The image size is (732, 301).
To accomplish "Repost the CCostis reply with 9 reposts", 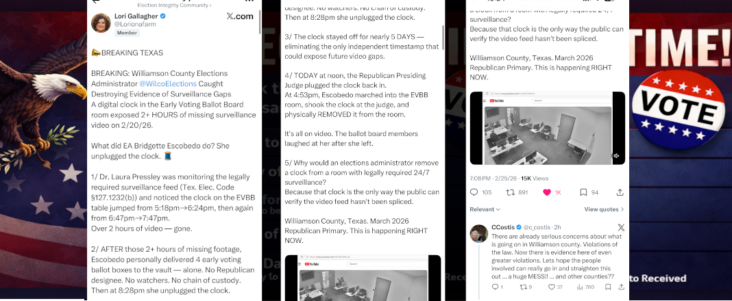I will [x=526, y=287].
